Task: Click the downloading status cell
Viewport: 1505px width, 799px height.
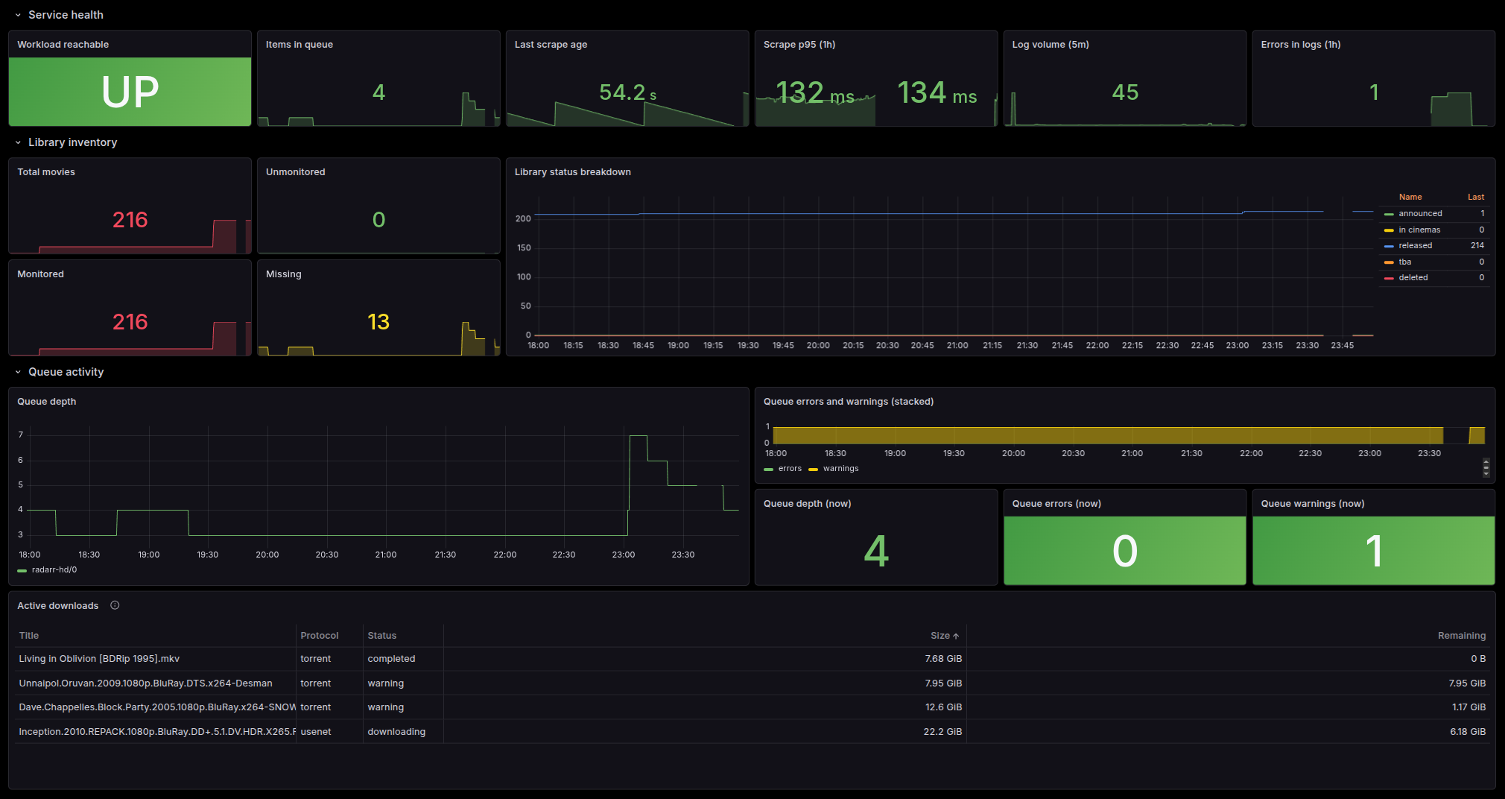Action: (396, 732)
